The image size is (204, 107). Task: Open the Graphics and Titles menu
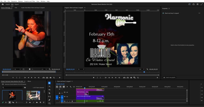pyautogui.click(x=29, y=1)
